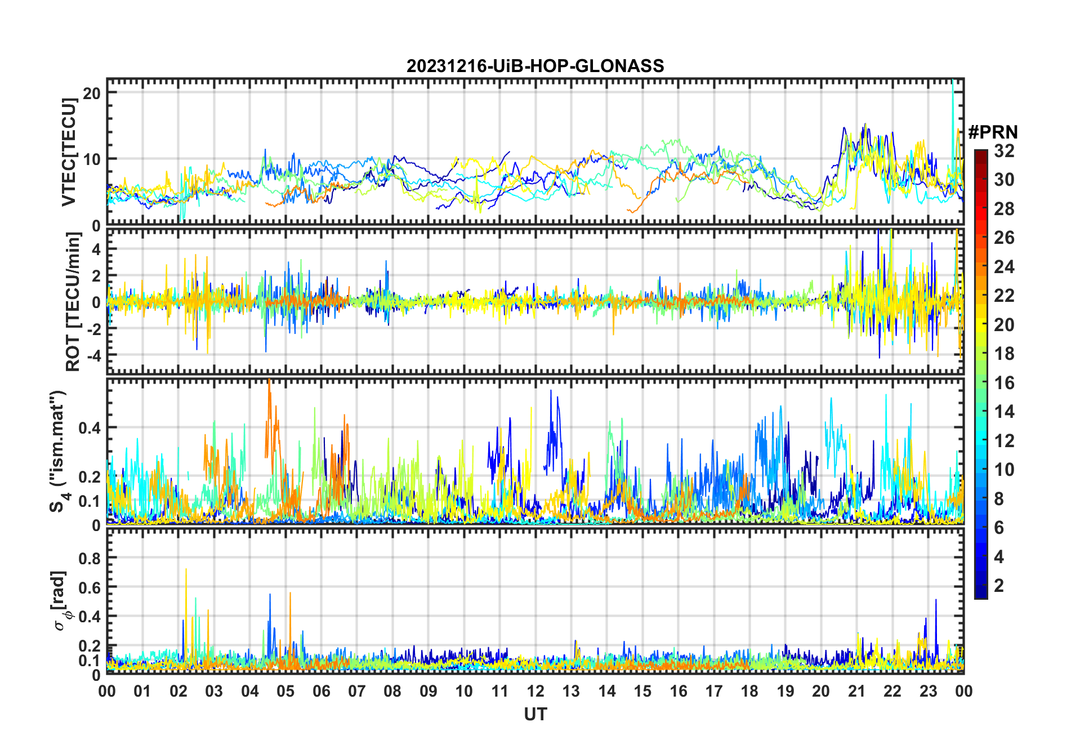This screenshot has width=1071, height=749.
Task: Click the UT x-axis label
Action: tap(535, 715)
